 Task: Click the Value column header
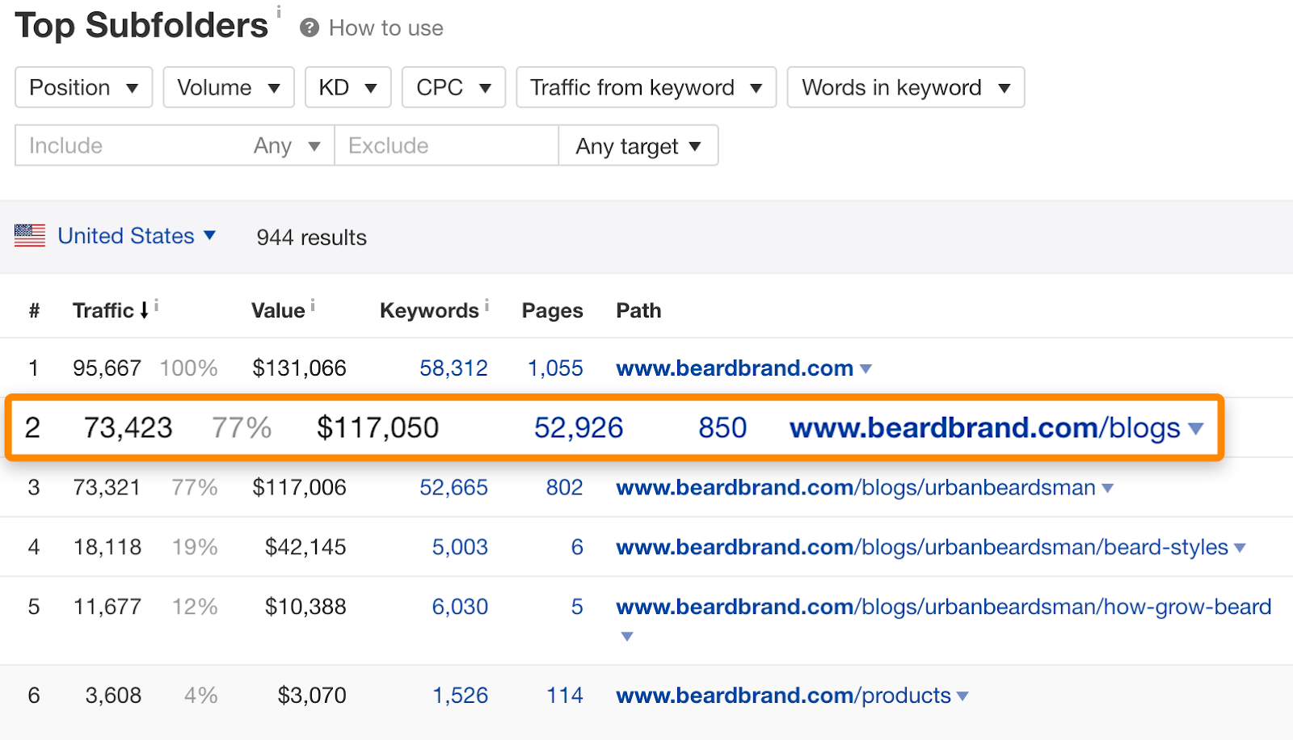pyautogui.click(x=278, y=310)
